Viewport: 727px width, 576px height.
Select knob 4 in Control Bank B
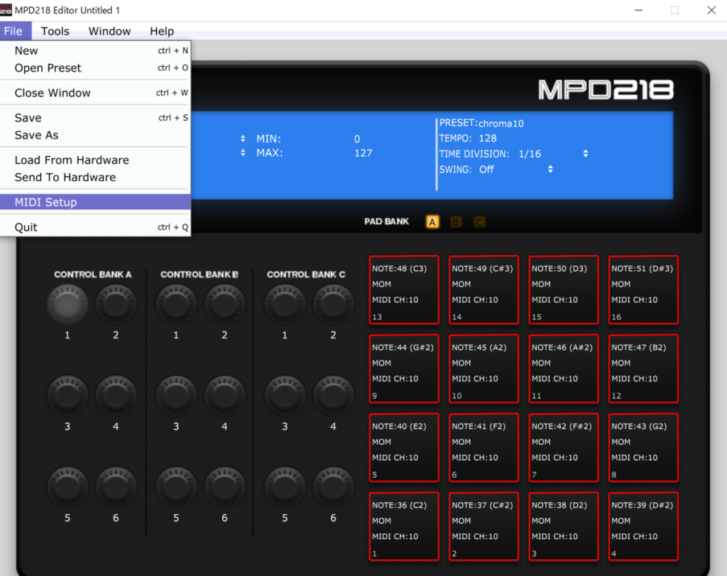coord(224,396)
